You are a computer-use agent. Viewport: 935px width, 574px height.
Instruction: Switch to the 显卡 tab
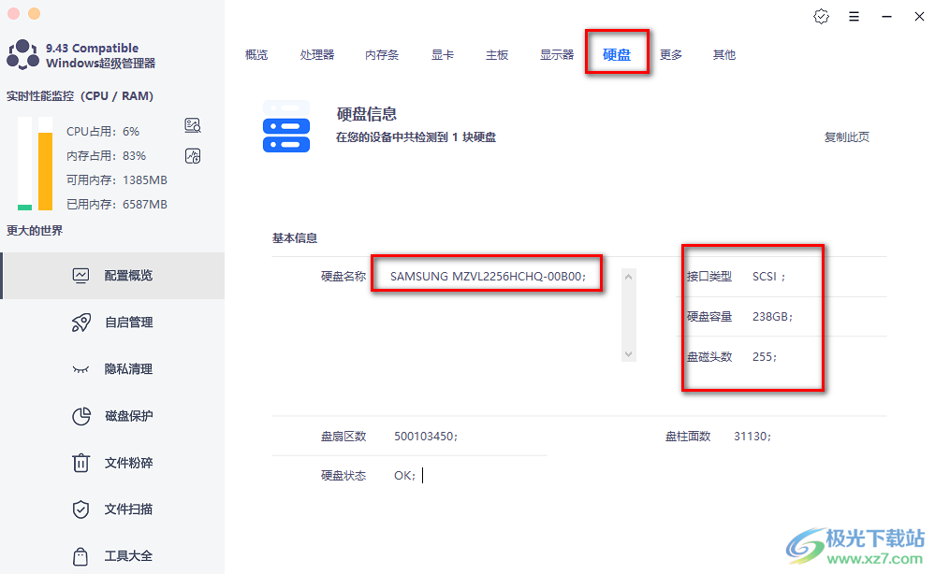coord(443,55)
